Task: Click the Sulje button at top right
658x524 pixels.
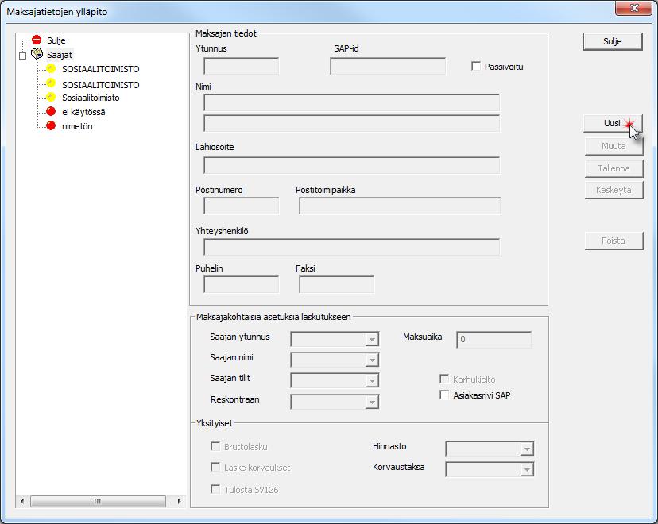Action: [x=613, y=41]
